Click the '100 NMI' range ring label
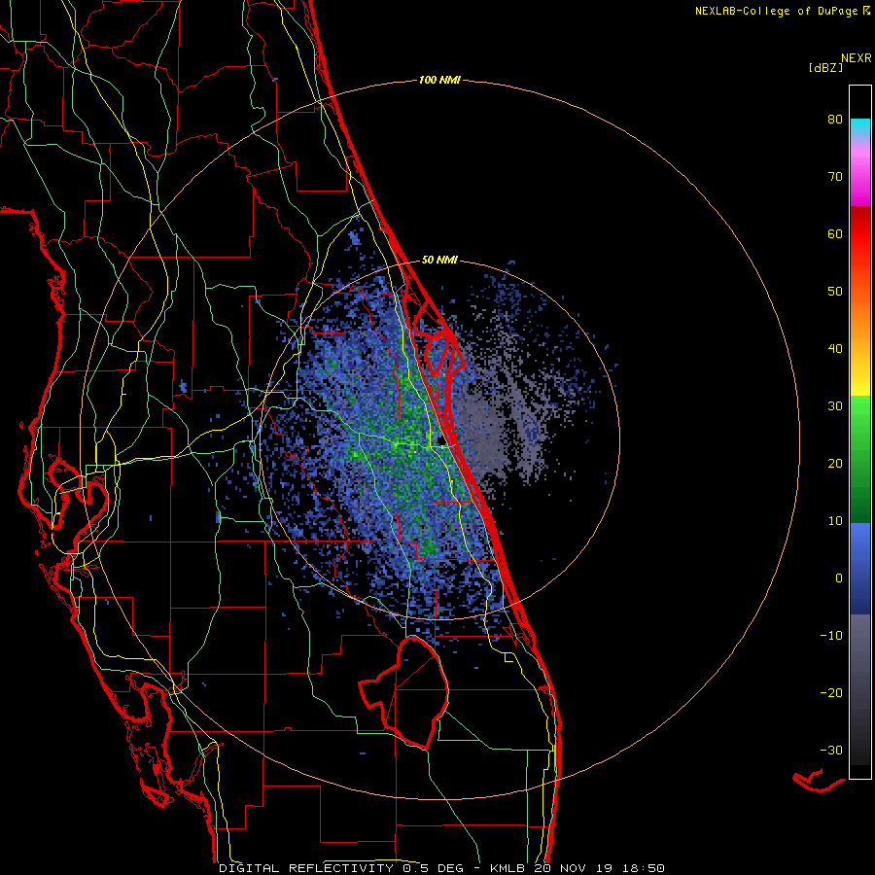Screen dimensions: 875x875 point(439,81)
